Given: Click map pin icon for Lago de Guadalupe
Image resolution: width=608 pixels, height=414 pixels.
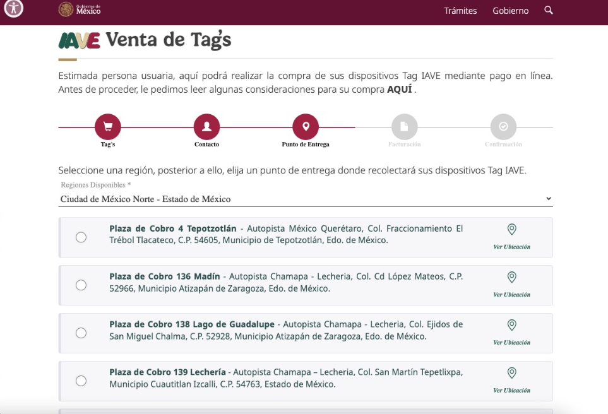Looking at the screenshot, I should click(x=512, y=325).
